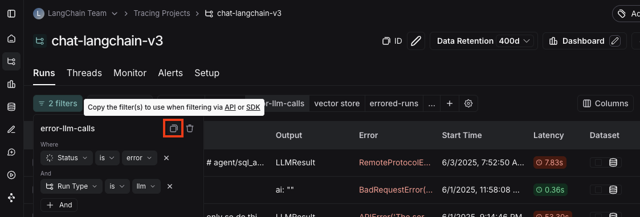Switch to the Threads tab
640x217 pixels.
[84, 73]
